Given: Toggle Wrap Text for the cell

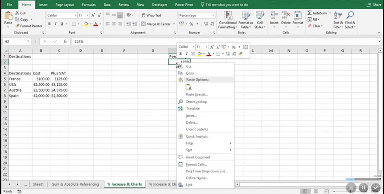Looking at the screenshot, I should click(150, 15).
